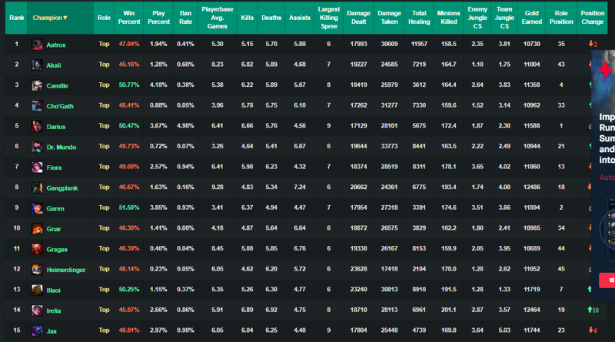Open the Illaoi champion link

click(55, 289)
